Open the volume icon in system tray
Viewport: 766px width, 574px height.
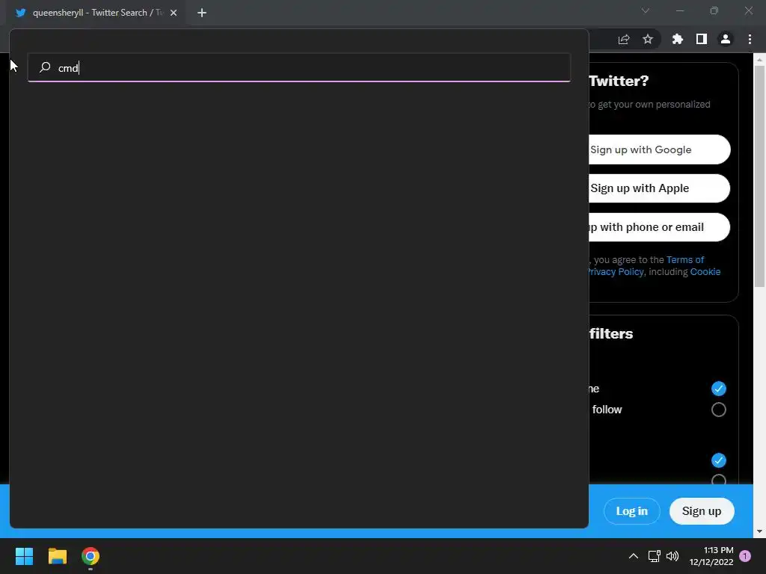coord(672,556)
